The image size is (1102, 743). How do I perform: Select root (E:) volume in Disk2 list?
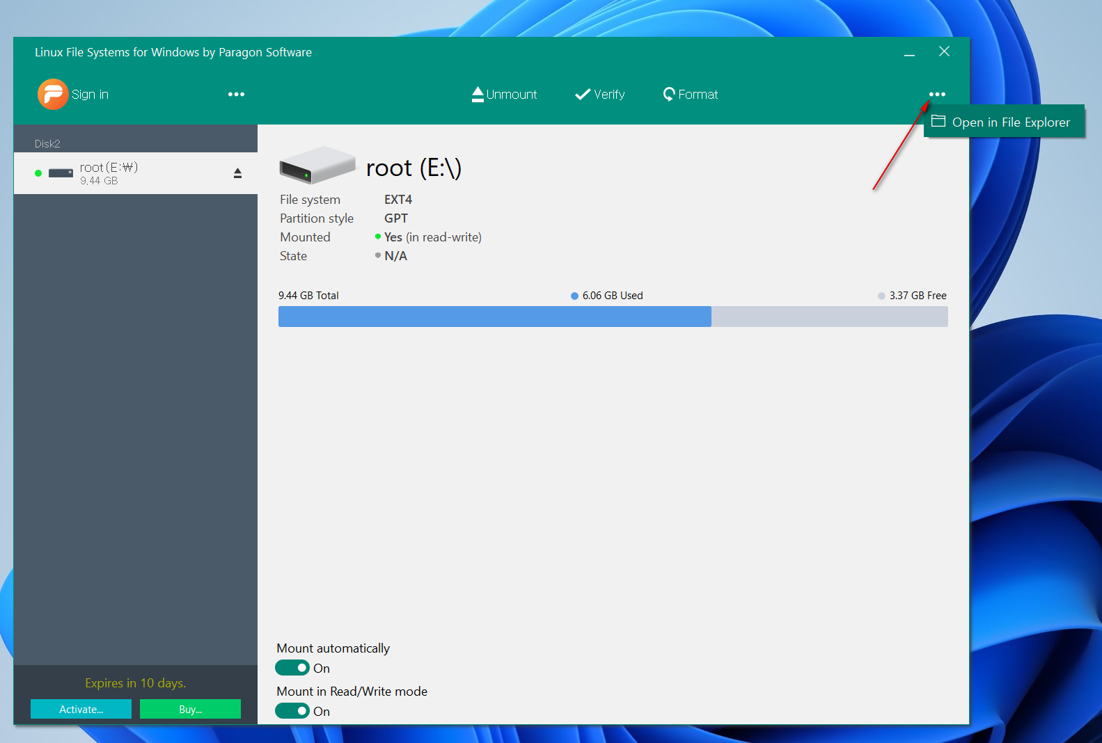click(136, 173)
